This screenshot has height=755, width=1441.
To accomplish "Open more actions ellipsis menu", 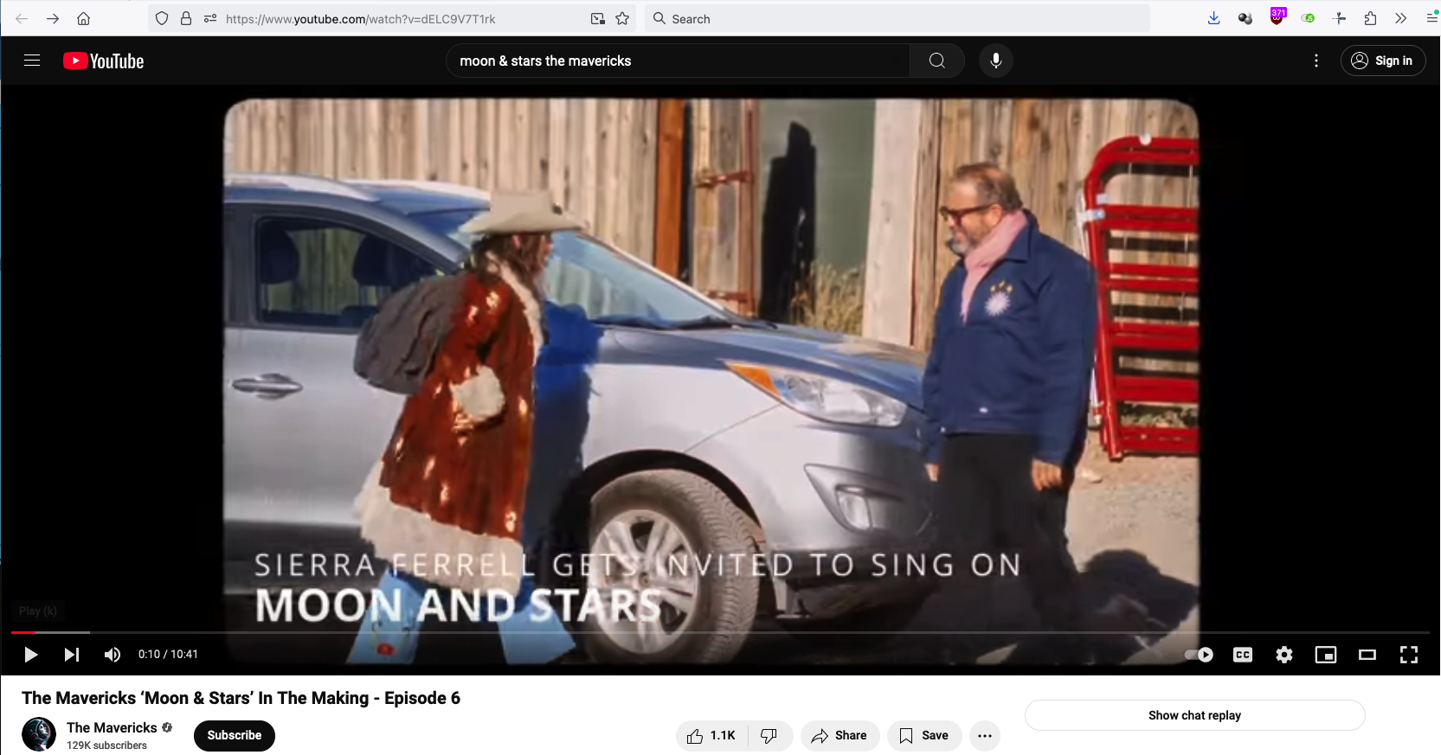I will 985,736.
